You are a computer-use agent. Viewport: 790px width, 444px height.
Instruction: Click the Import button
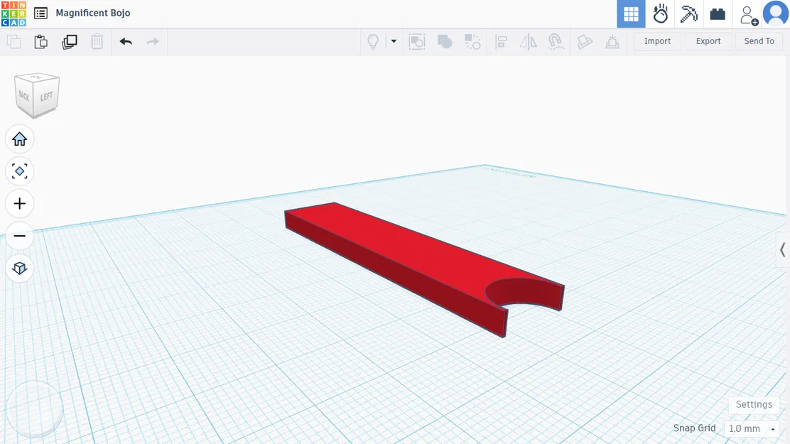pos(657,41)
